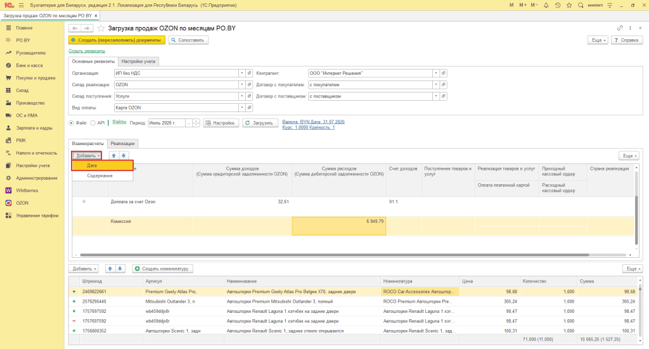649x349 pixels.
Task: Expand the Склад реализации dropdown
Action: pyautogui.click(x=241, y=85)
